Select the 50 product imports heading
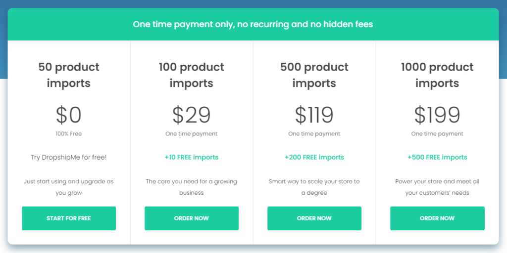 (x=69, y=75)
